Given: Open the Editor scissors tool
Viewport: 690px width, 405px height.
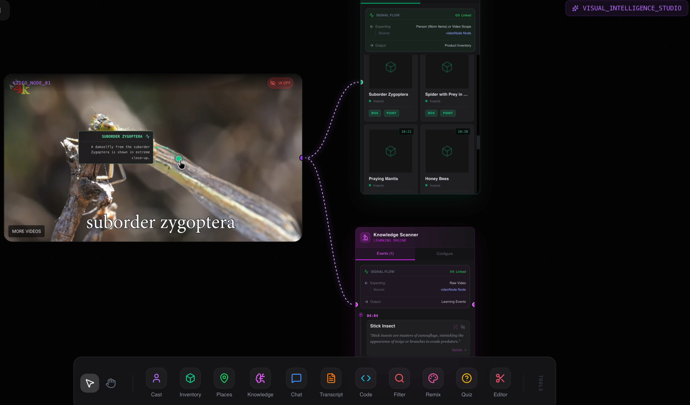Looking at the screenshot, I should coord(500,378).
